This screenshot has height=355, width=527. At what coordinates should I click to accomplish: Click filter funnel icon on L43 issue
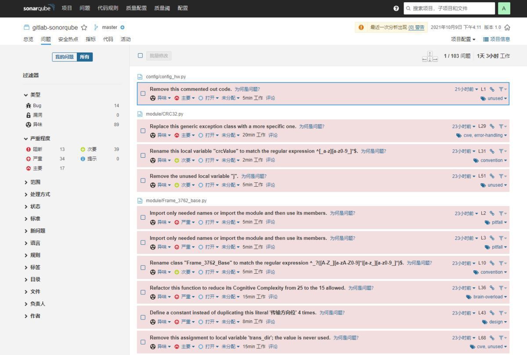(502, 313)
